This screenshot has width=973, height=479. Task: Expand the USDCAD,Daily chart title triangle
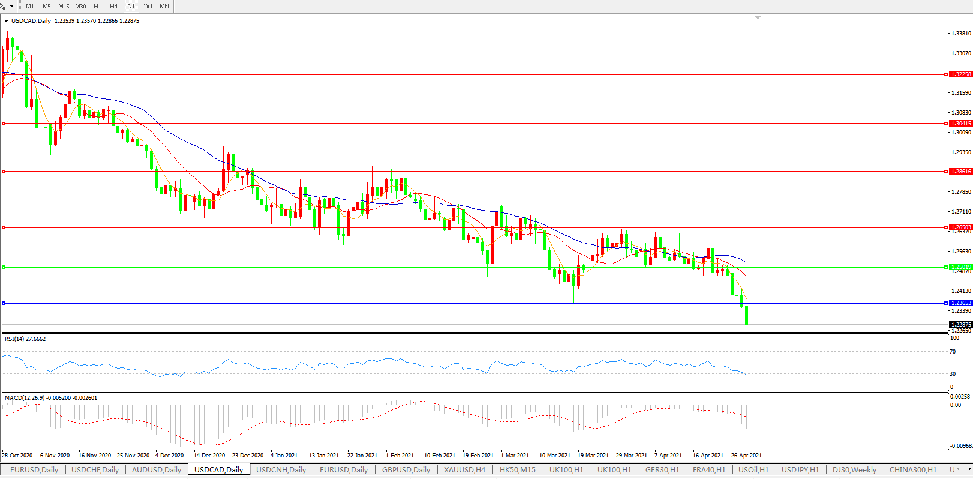click(6, 21)
